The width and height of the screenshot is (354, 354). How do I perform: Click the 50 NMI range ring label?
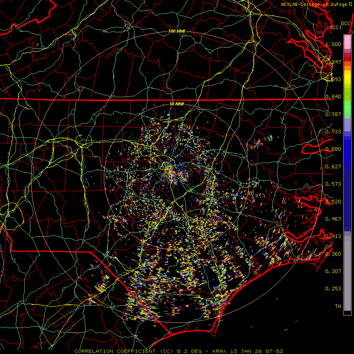coord(177,104)
